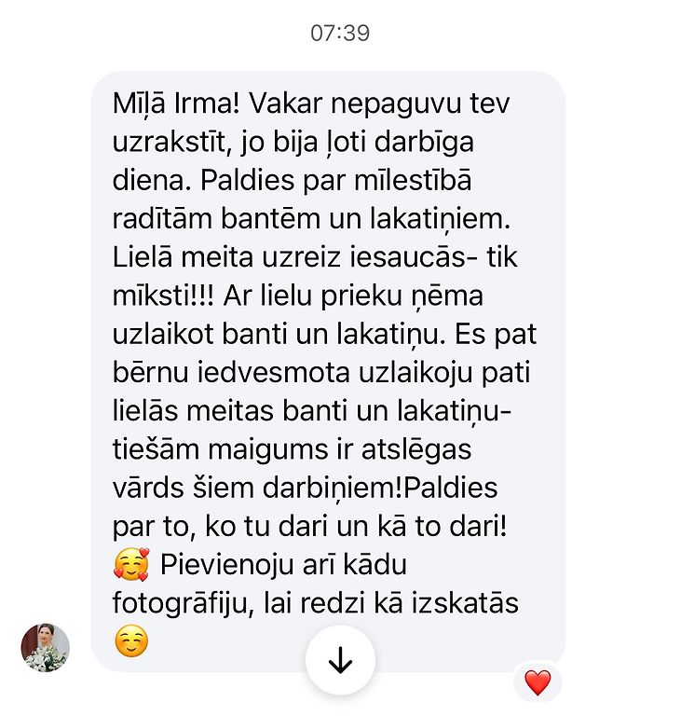Tap the smiling face with hearts emoji
The height and width of the screenshot is (716, 681).
point(131,564)
